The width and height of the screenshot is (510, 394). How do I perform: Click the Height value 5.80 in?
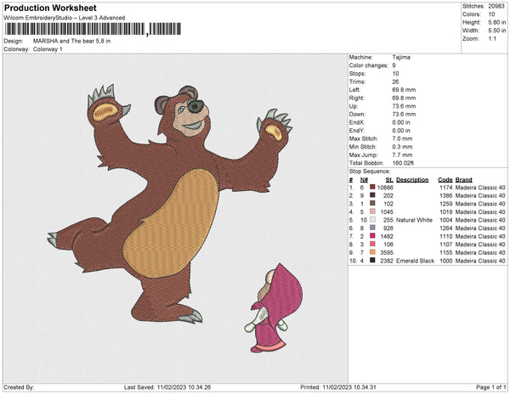496,22
